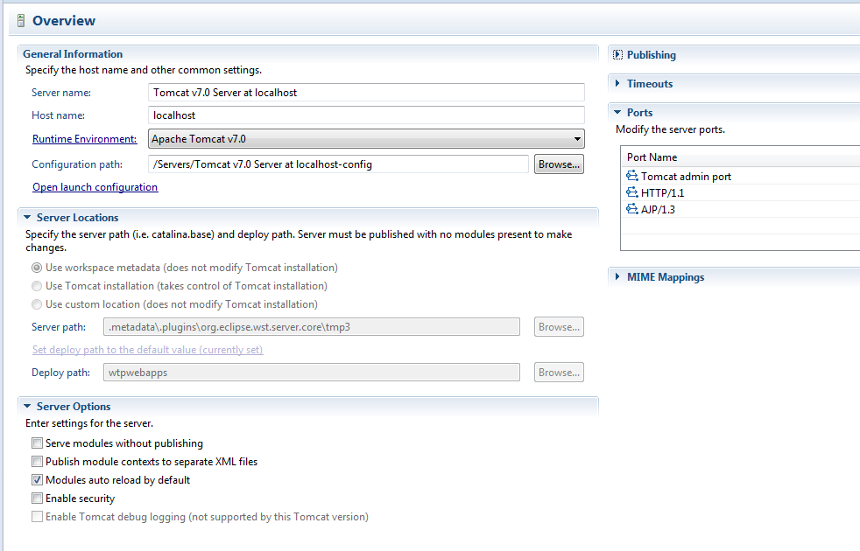Image resolution: width=860 pixels, height=551 pixels.
Task: Collapse the Server Locations section
Action: 27,218
